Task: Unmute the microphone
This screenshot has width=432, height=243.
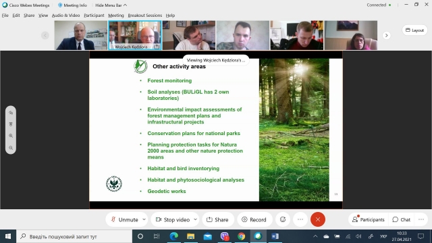Action: (x=125, y=219)
